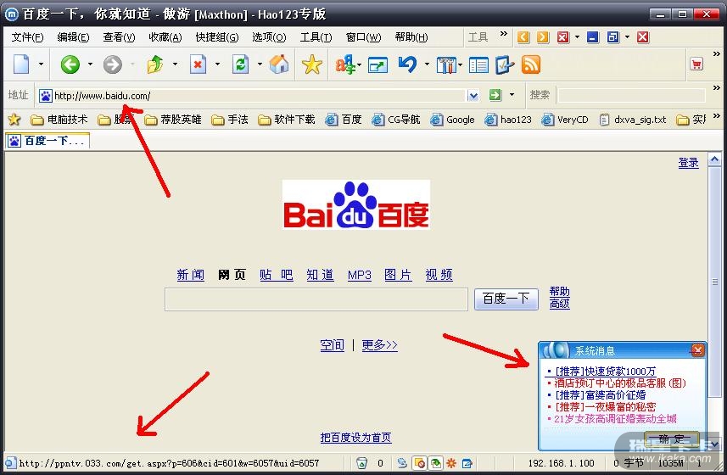Open the 贴吧 link
727x475 pixels.
[x=277, y=275]
